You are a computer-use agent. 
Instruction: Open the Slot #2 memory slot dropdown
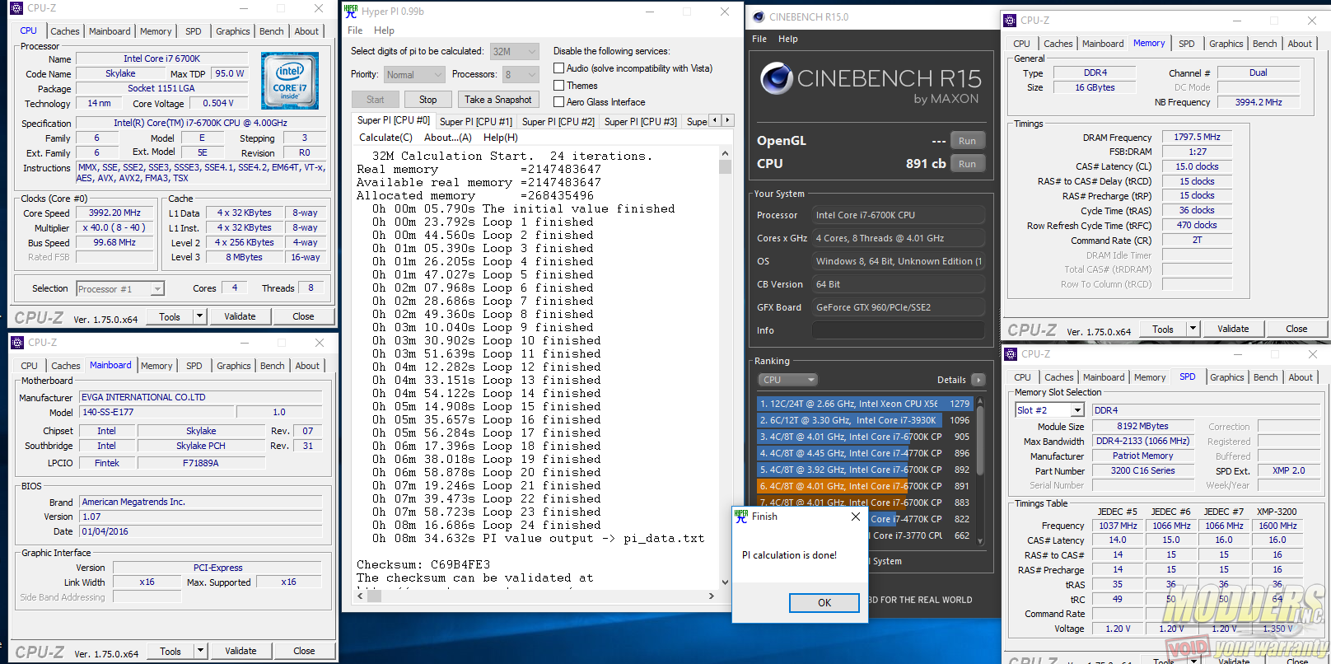tap(1050, 410)
